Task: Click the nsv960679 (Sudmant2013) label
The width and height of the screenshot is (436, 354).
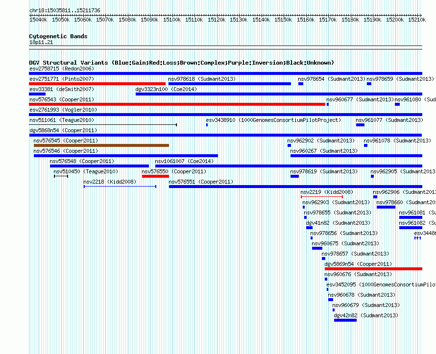Action: click(366, 305)
